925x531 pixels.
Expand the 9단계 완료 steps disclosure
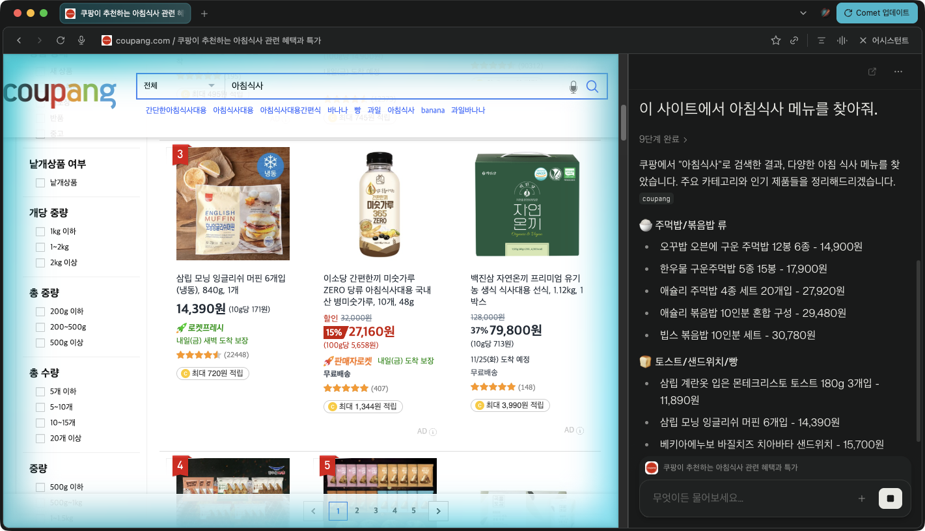point(663,139)
